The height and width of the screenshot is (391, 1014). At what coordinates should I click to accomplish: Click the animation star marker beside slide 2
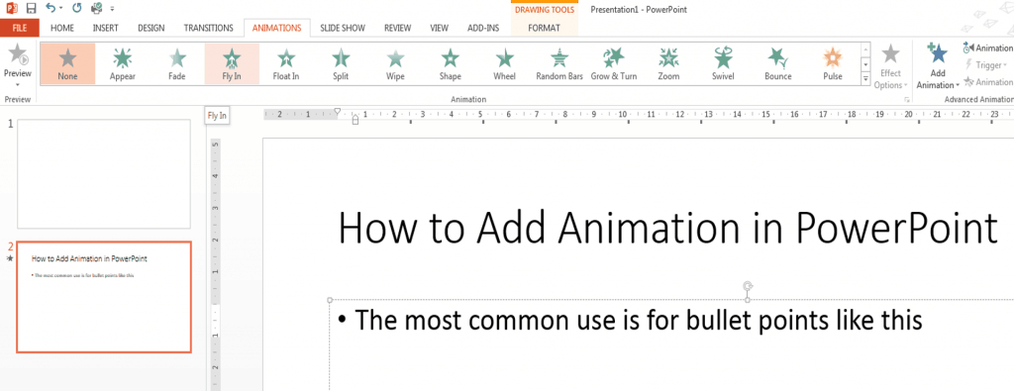(10, 258)
